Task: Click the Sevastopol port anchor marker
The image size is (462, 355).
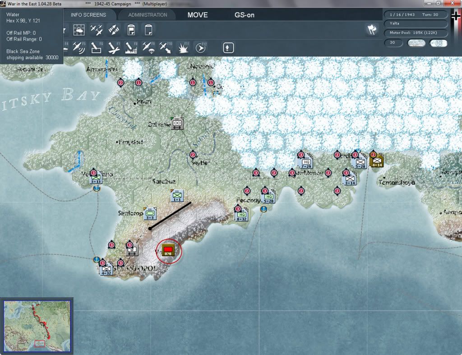Action: tap(97, 259)
